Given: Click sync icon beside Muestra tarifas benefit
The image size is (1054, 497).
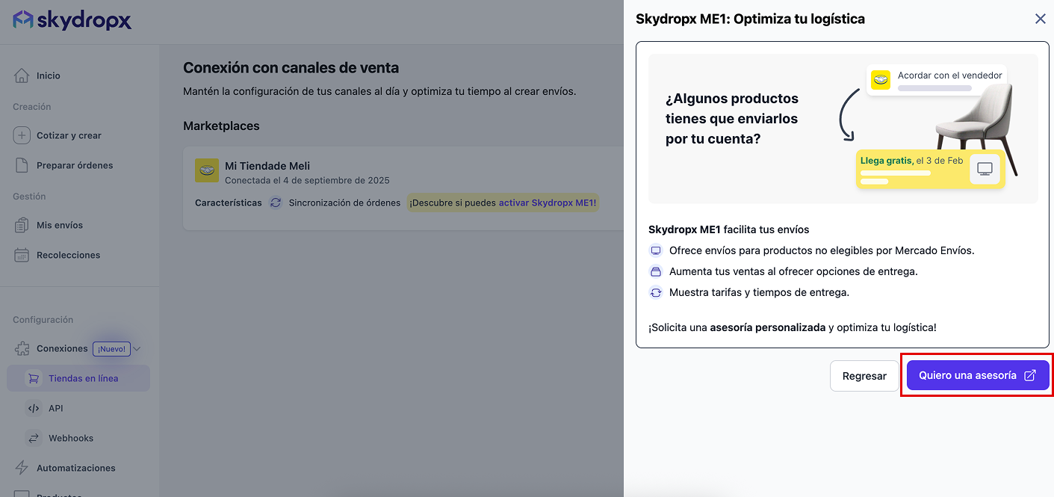Looking at the screenshot, I should point(656,292).
